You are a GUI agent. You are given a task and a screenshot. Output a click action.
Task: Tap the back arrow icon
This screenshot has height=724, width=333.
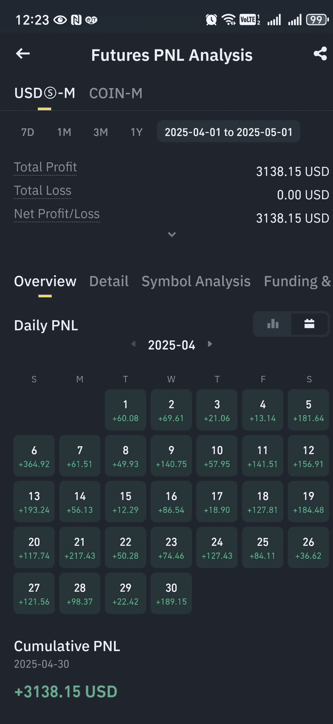[x=23, y=53]
